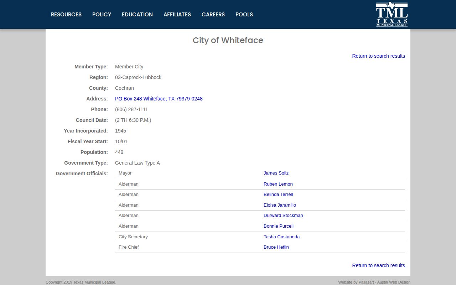
Task: Select the population value 449
Action: (x=119, y=152)
